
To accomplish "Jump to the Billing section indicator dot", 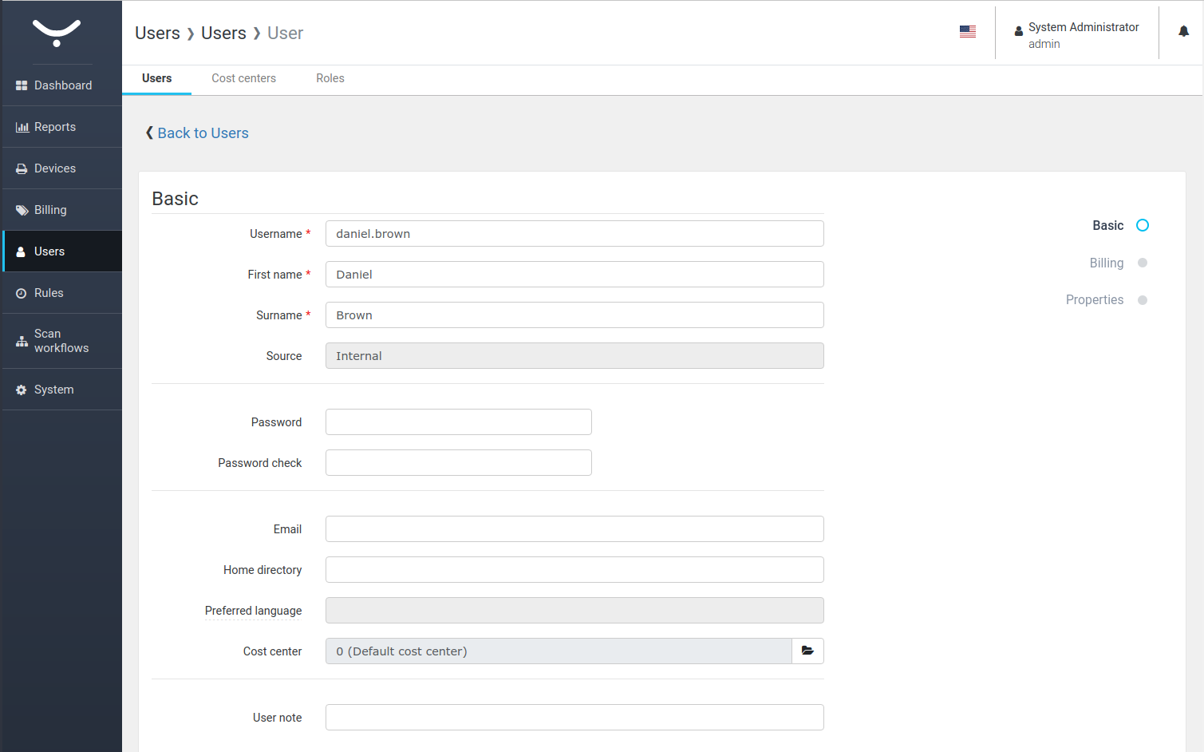I will click(x=1142, y=263).
